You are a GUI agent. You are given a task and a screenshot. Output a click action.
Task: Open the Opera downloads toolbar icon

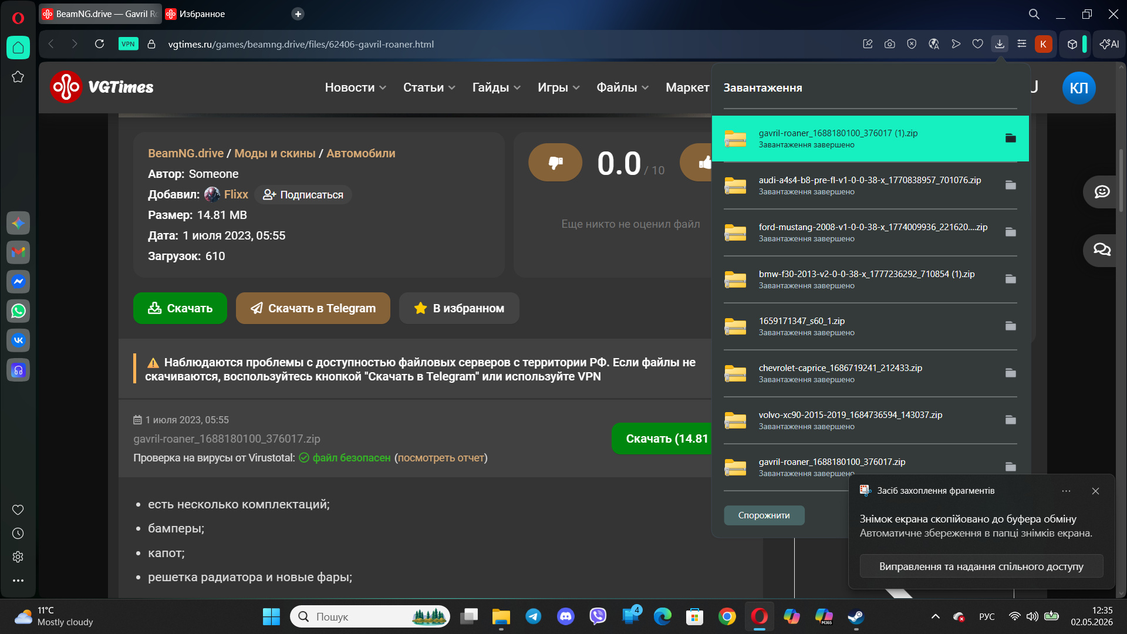coord(1000,44)
